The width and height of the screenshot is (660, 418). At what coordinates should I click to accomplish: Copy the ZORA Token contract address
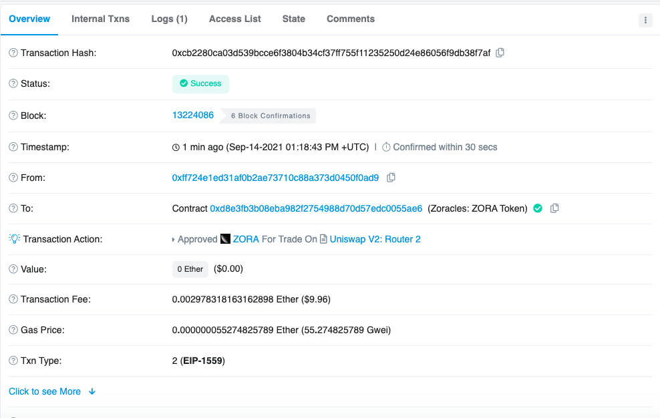(x=554, y=208)
